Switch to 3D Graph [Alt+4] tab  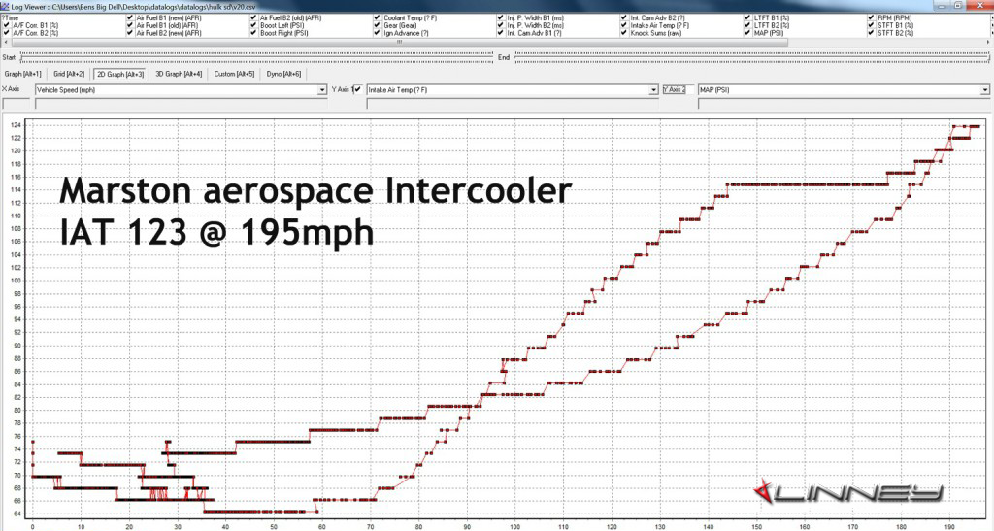point(179,74)
